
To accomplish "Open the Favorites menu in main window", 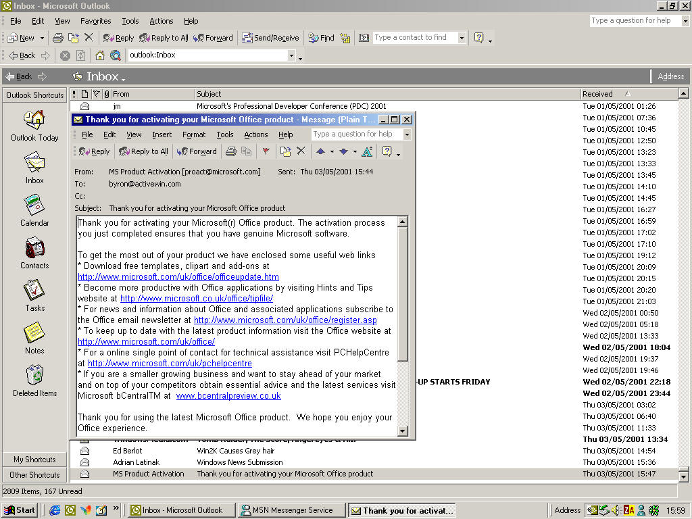I will pyautogui.click(x=96, y=21).
